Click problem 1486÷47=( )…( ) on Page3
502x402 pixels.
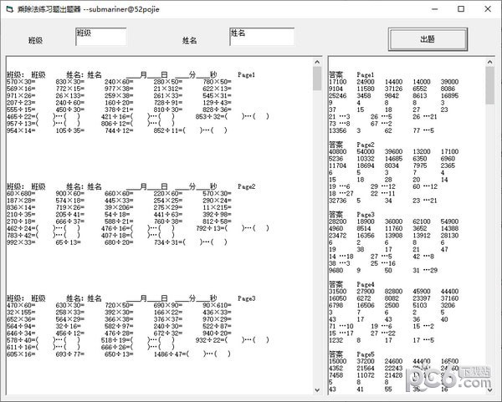192,354
